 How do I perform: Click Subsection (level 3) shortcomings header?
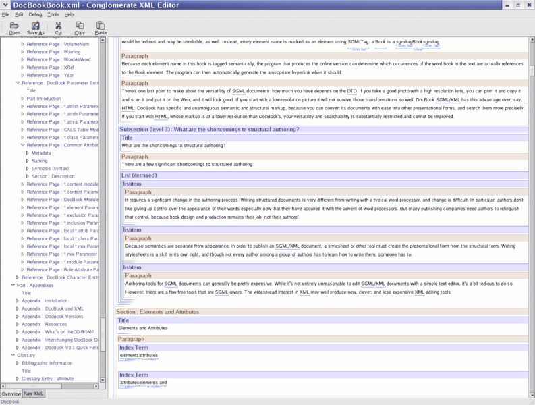click(323, 130)
